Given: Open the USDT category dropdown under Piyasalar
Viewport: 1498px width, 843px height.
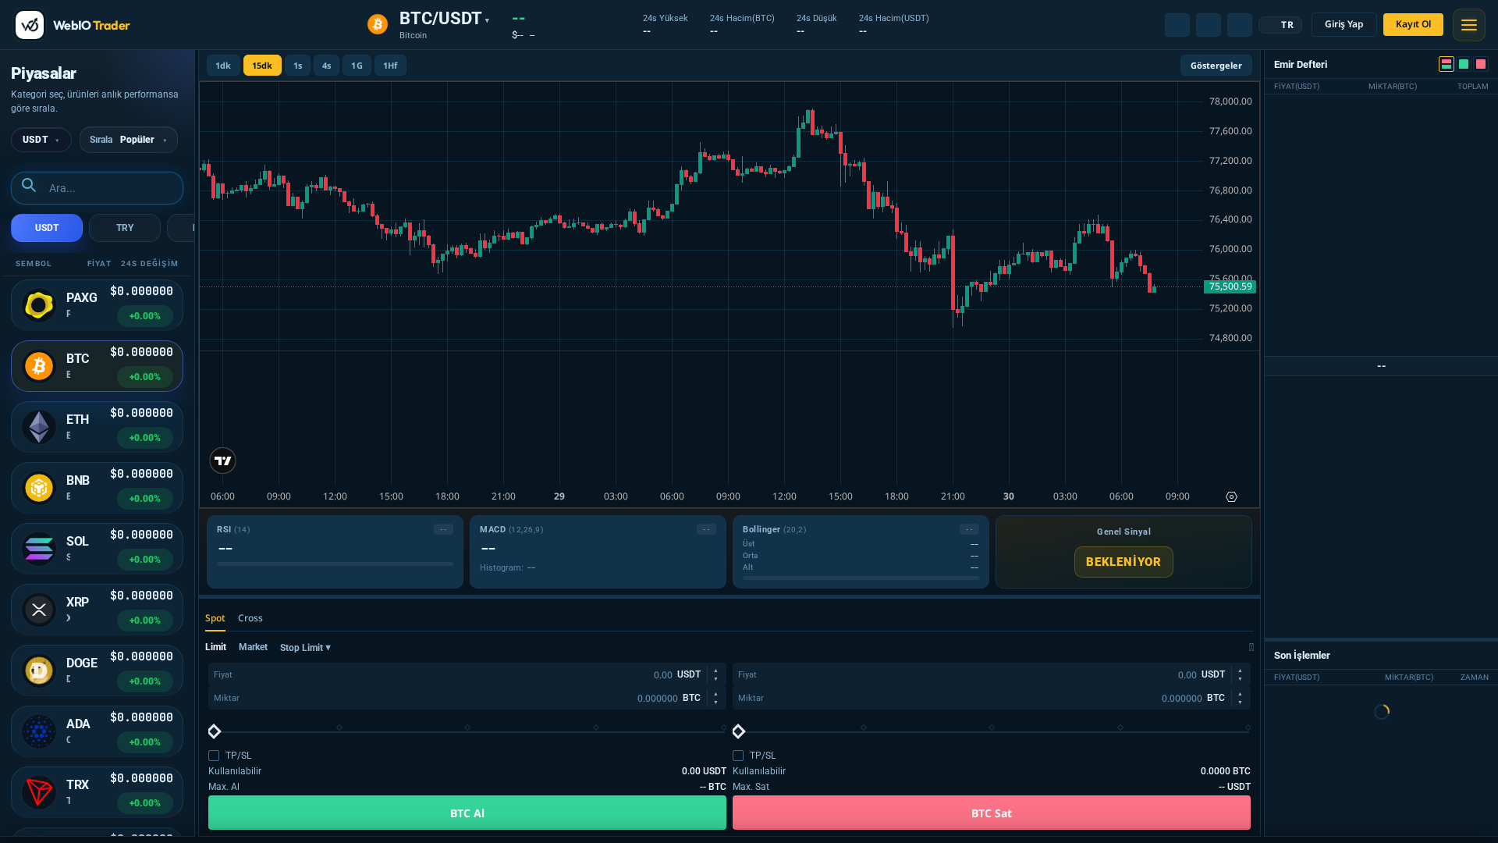Looking at the screenshot, I should [x=41, y=140].
